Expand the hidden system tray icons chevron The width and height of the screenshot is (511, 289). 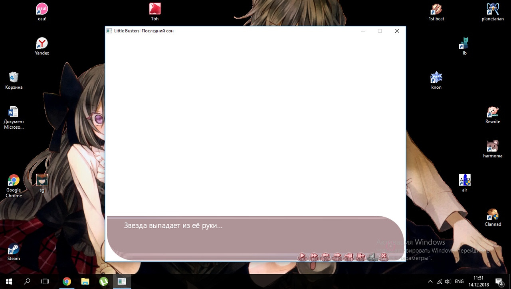[430, 281]
